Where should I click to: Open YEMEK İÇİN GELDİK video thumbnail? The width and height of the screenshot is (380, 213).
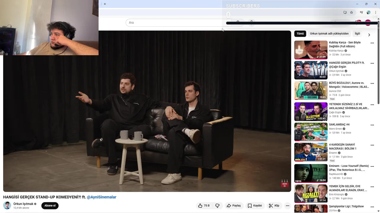pos(311,193)
